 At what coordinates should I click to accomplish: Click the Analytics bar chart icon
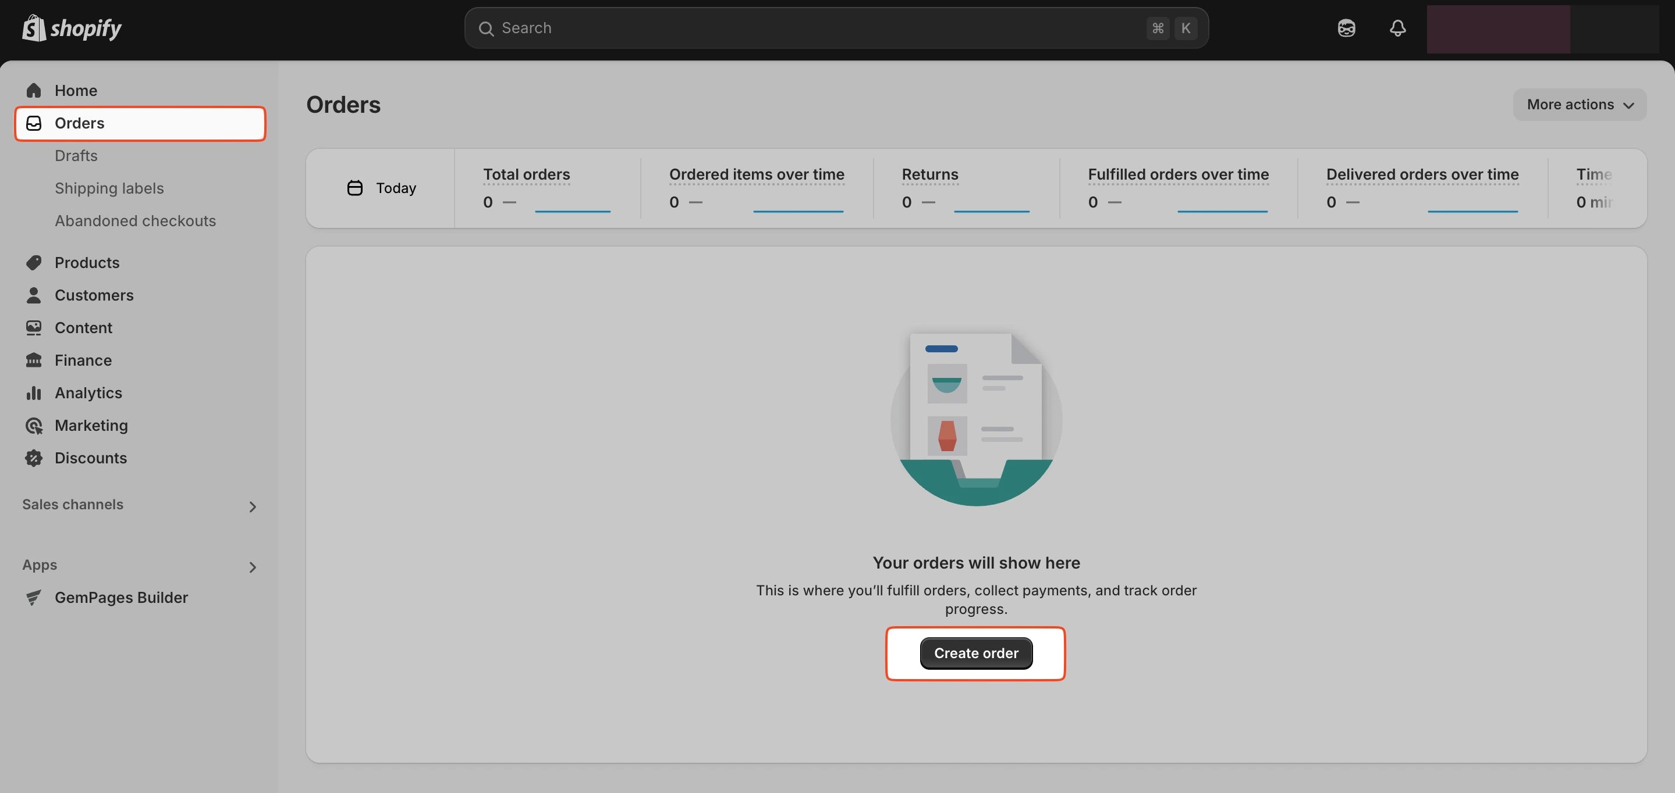(34, 392)
